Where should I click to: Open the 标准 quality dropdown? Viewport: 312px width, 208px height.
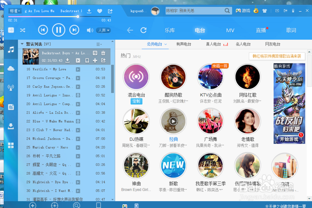click(x=15, y=11)
